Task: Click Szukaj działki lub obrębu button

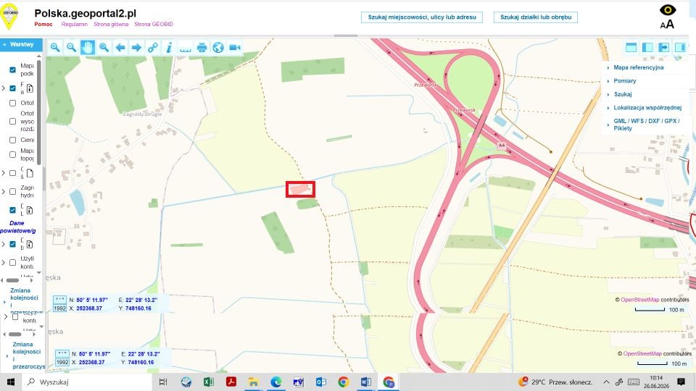Action: pos(536,17)
